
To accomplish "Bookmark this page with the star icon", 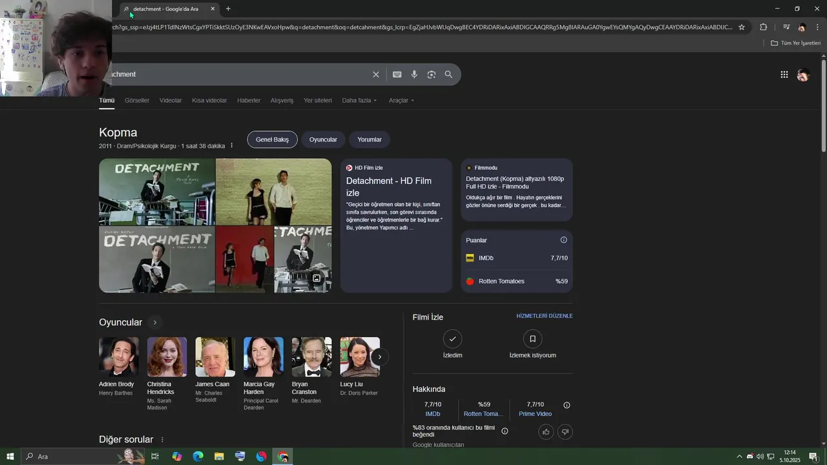I will [x=742, y=27].
